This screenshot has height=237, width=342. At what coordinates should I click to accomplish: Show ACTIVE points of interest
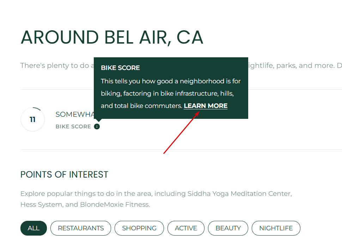point(186,228)
